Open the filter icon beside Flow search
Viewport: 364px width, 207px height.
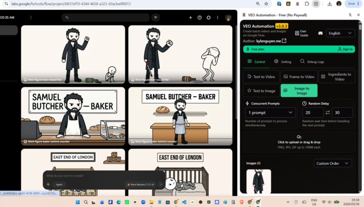pos(156,18)
